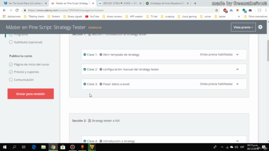Switch to The Good Place browser tab
This screenshot has width=269, height=151.
(x=25, y=3)
